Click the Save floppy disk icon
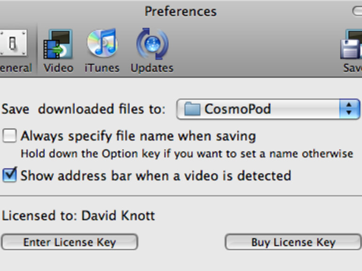362x271 pixels. [x=352, y=45]
